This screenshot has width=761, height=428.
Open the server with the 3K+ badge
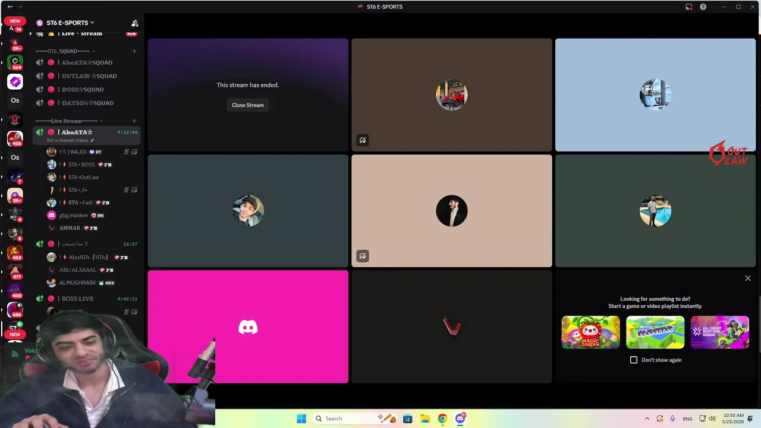15,196
